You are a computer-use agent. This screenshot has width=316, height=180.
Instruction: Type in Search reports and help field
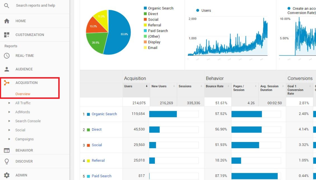pos(38,5)
